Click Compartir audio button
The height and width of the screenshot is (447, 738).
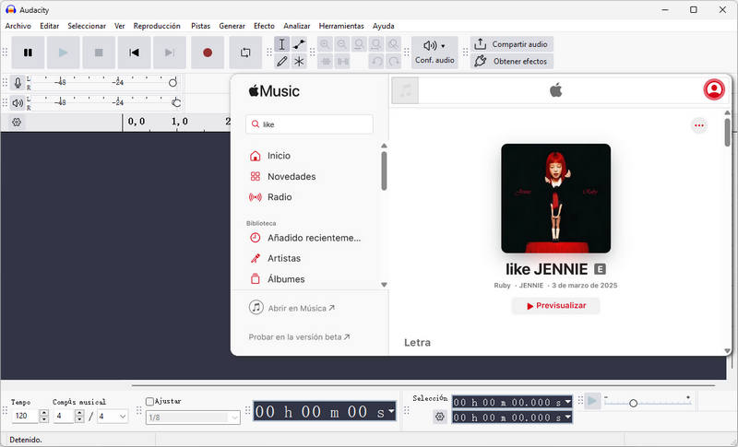point(511,44)
